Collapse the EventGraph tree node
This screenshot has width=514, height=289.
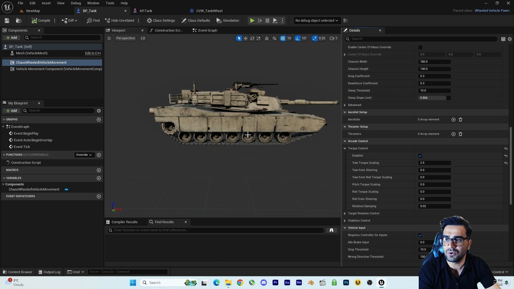pyautogui.click(x=3, y=127)
